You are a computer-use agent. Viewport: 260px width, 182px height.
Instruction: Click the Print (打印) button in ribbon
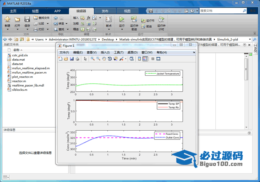point(39,29)
